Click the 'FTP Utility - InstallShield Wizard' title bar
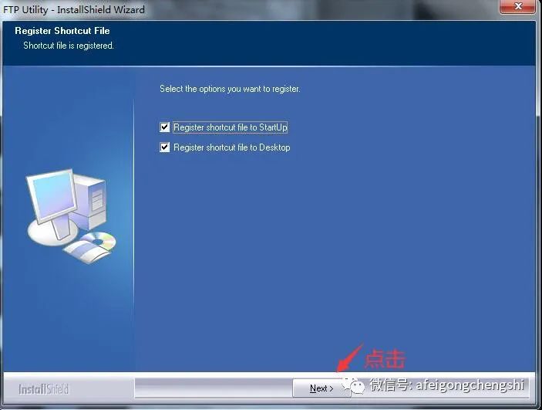This screenshot has width=542, height=410. [x=74, y=9]
